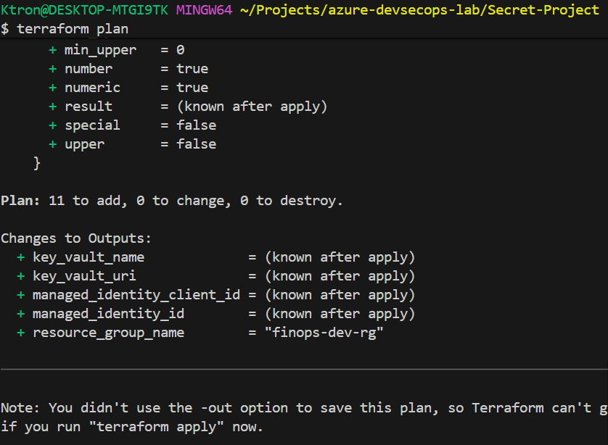Click the managed_identity_client_id output name

(136, 295)
